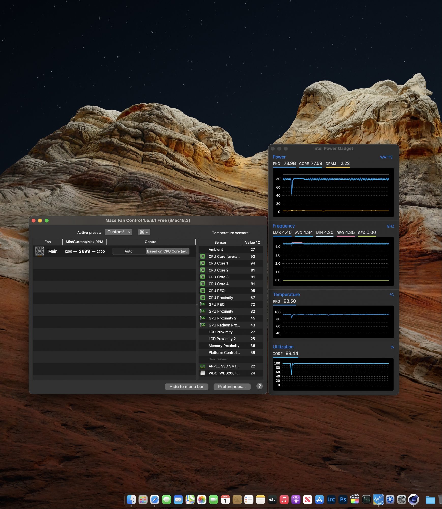Launch Photoshop from the Dock
The height and width of the screenshot is (509, 442).
(343, 499)
